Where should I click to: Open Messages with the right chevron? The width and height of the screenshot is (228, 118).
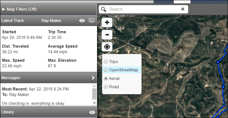[93, 78]
